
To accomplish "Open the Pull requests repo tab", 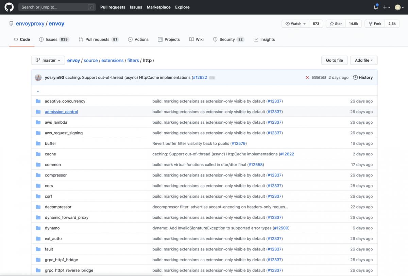I will (x=98, y=40).
